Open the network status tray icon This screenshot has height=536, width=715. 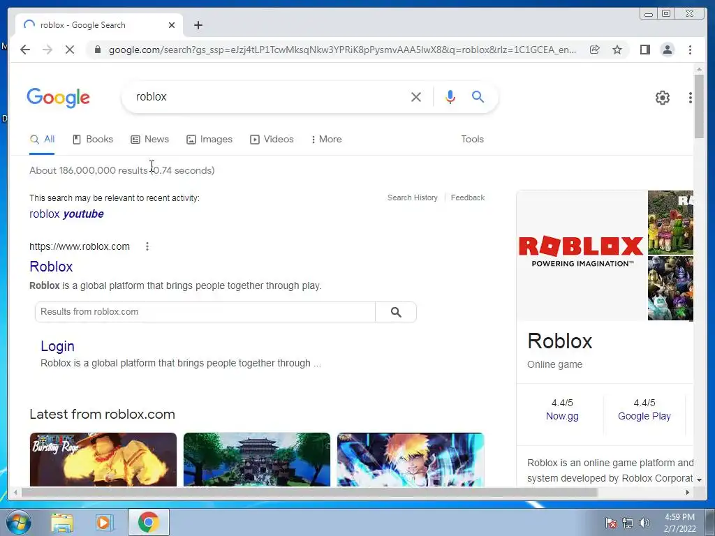coord(628,523)
